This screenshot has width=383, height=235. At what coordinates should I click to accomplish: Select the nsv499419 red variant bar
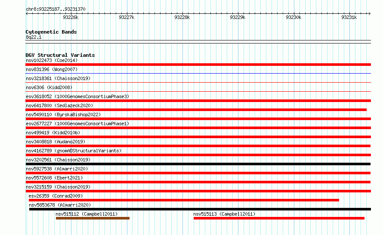pyautogui.click(x=198, y=137)
